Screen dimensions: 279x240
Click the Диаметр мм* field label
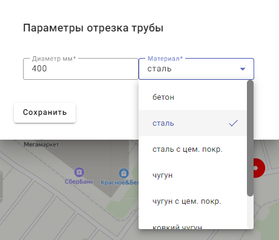point(54,59)
